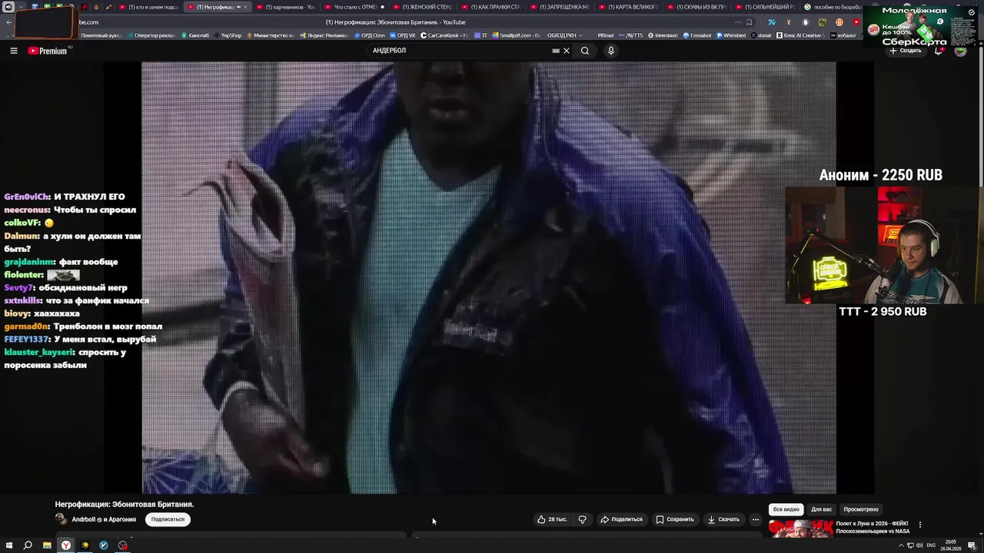
Task: Open the browser tab list dropdown arrow
Action: tap(21, 7)
